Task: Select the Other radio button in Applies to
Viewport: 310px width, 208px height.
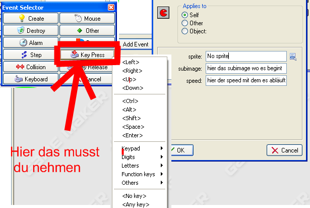Action: tap(185, 23)
